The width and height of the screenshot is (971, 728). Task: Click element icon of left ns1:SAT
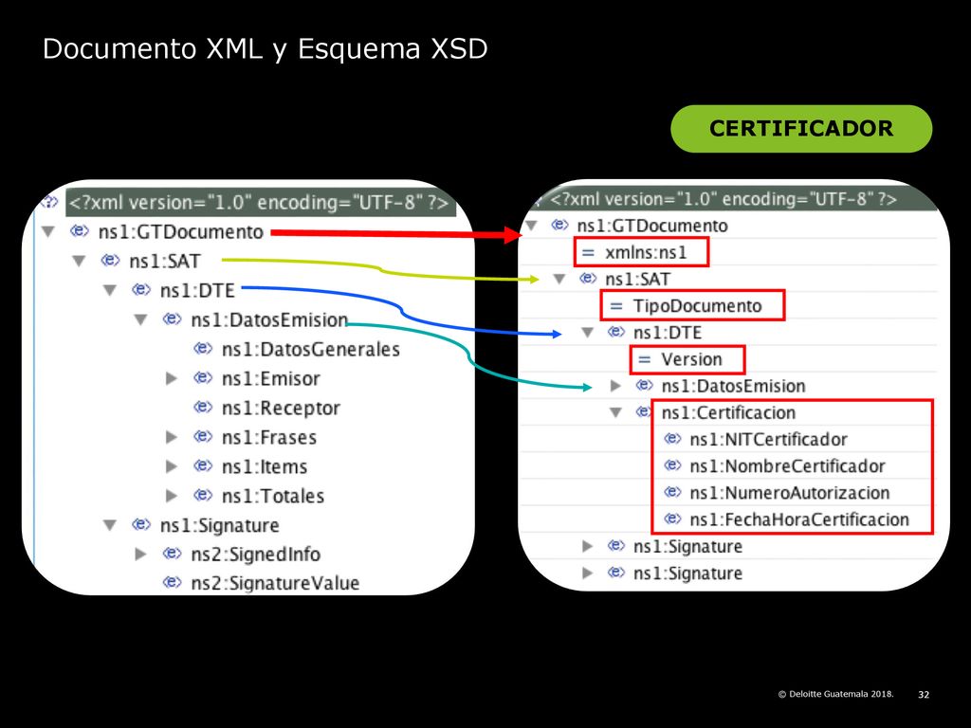(110, 260)
